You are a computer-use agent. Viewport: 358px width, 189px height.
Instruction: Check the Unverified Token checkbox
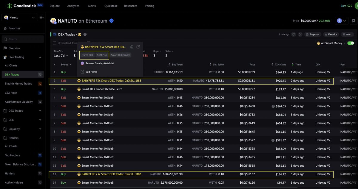click(55, 43)
